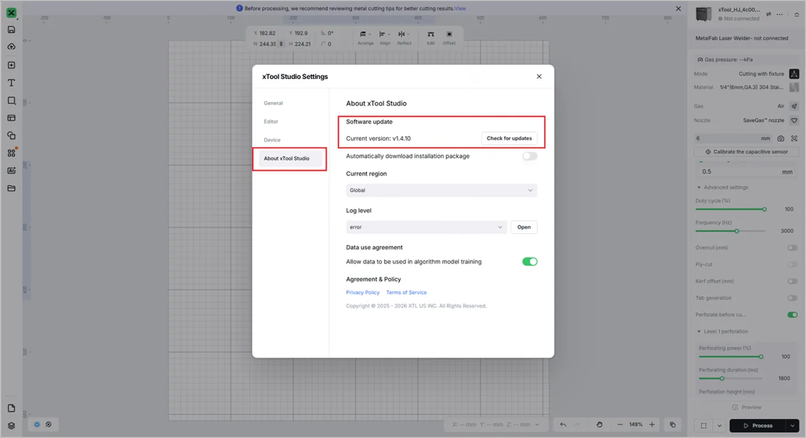The image size is (806, 438).
Task: Select the hand pan tool in bottom bar
Action: click(599, 425)
